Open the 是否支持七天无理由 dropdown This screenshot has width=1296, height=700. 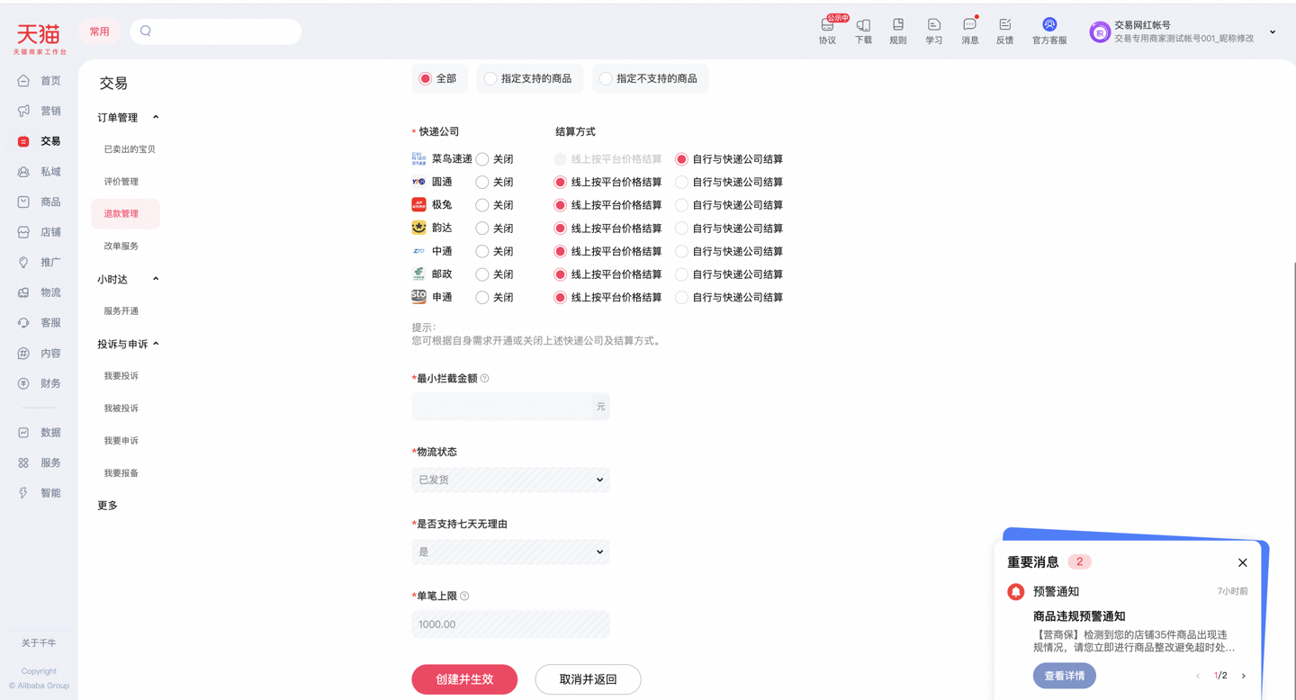pyautogui.click(x=510, y=552)
